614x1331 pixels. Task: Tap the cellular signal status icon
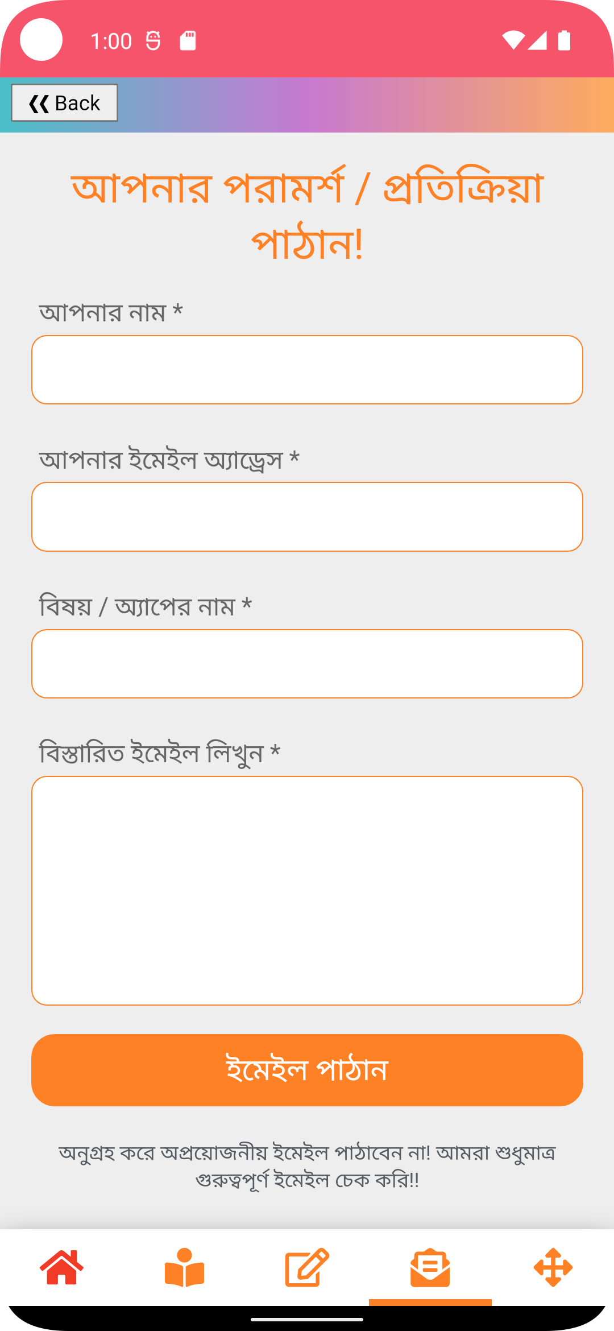537,40
